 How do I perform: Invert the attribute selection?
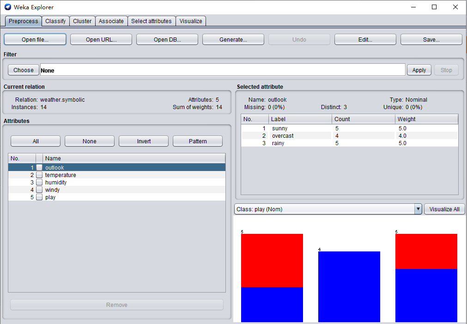pyautogui.click(x=144, y=141)
